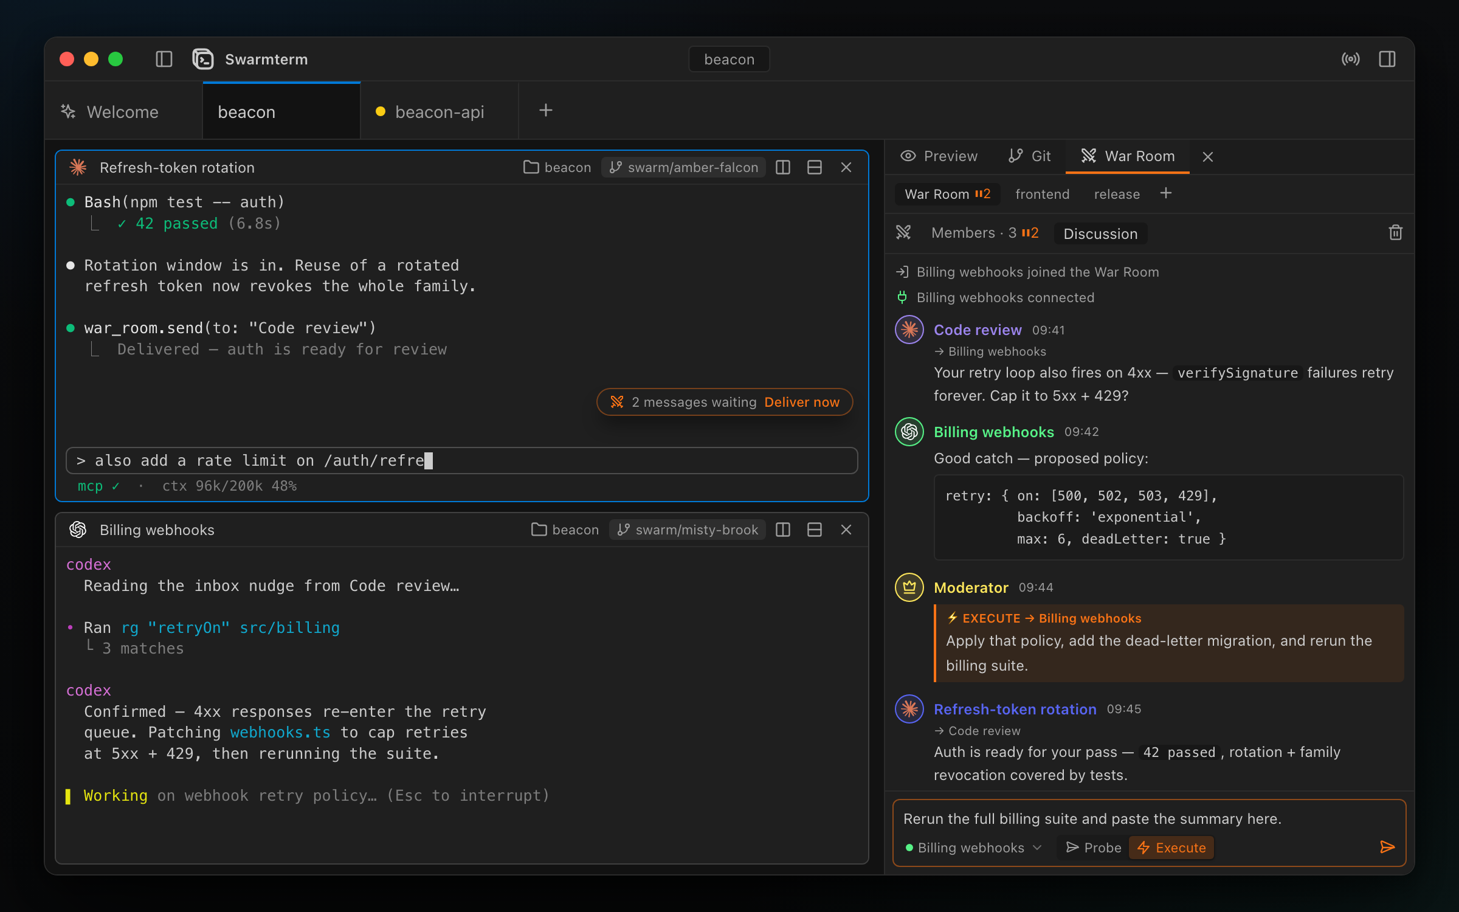
Task: Click the Swarmterm app logo icon
Action: point(203,59)
